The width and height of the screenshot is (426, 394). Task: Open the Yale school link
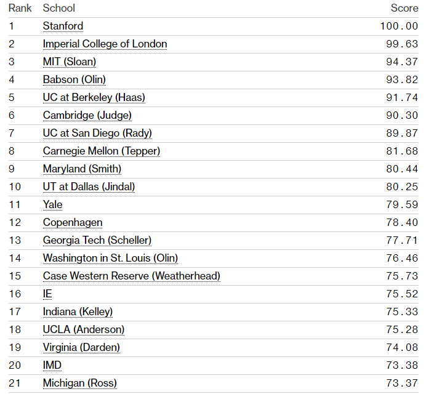coord(52,205)
